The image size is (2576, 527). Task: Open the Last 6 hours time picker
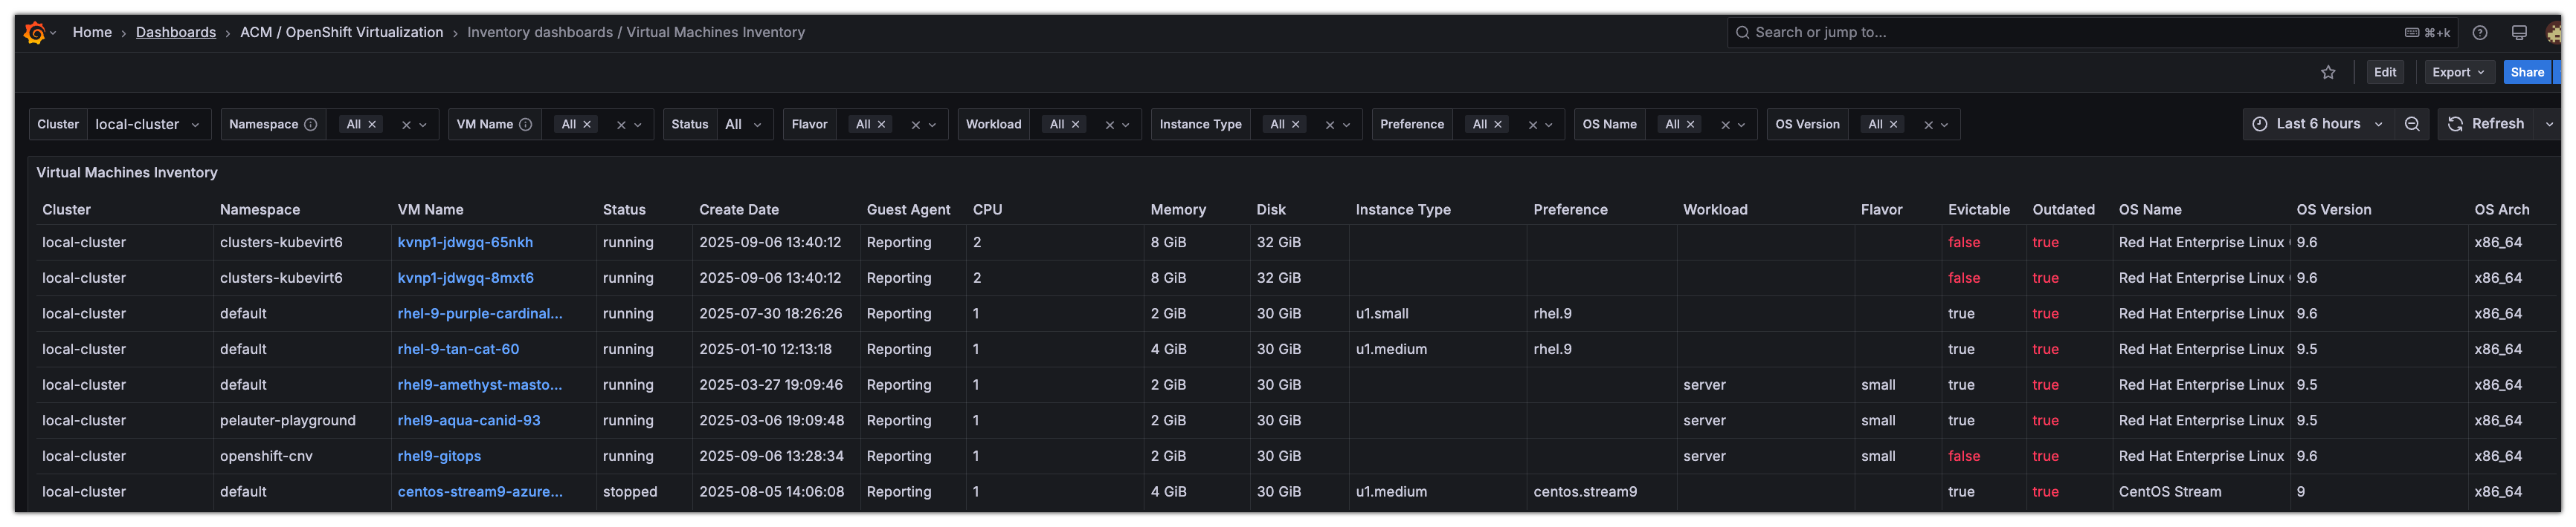pos(2316,124)
